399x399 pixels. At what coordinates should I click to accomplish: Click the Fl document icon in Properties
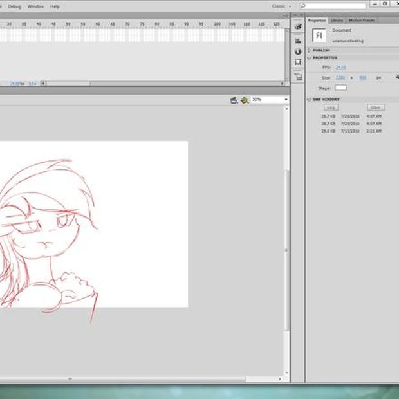tap(320, 35)
